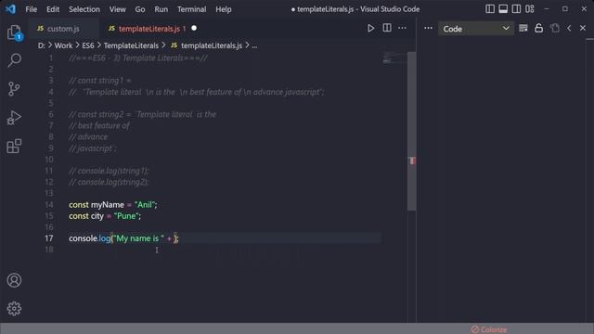This screenshot has height=334, width=594.
Task: Open Customize Layout icon
Action: click(530, 9)
